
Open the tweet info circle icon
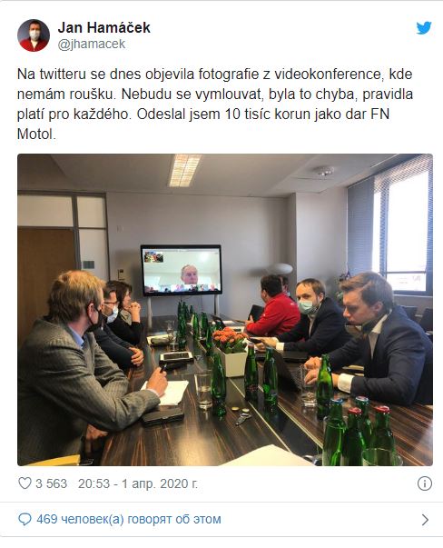click(x=425, y=483)
